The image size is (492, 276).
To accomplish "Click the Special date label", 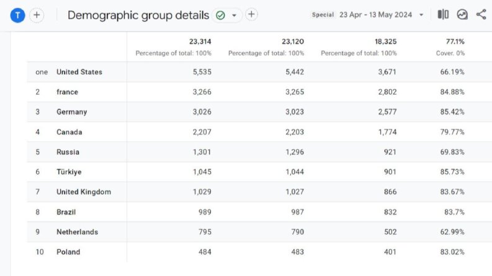I will pos(323,15).
